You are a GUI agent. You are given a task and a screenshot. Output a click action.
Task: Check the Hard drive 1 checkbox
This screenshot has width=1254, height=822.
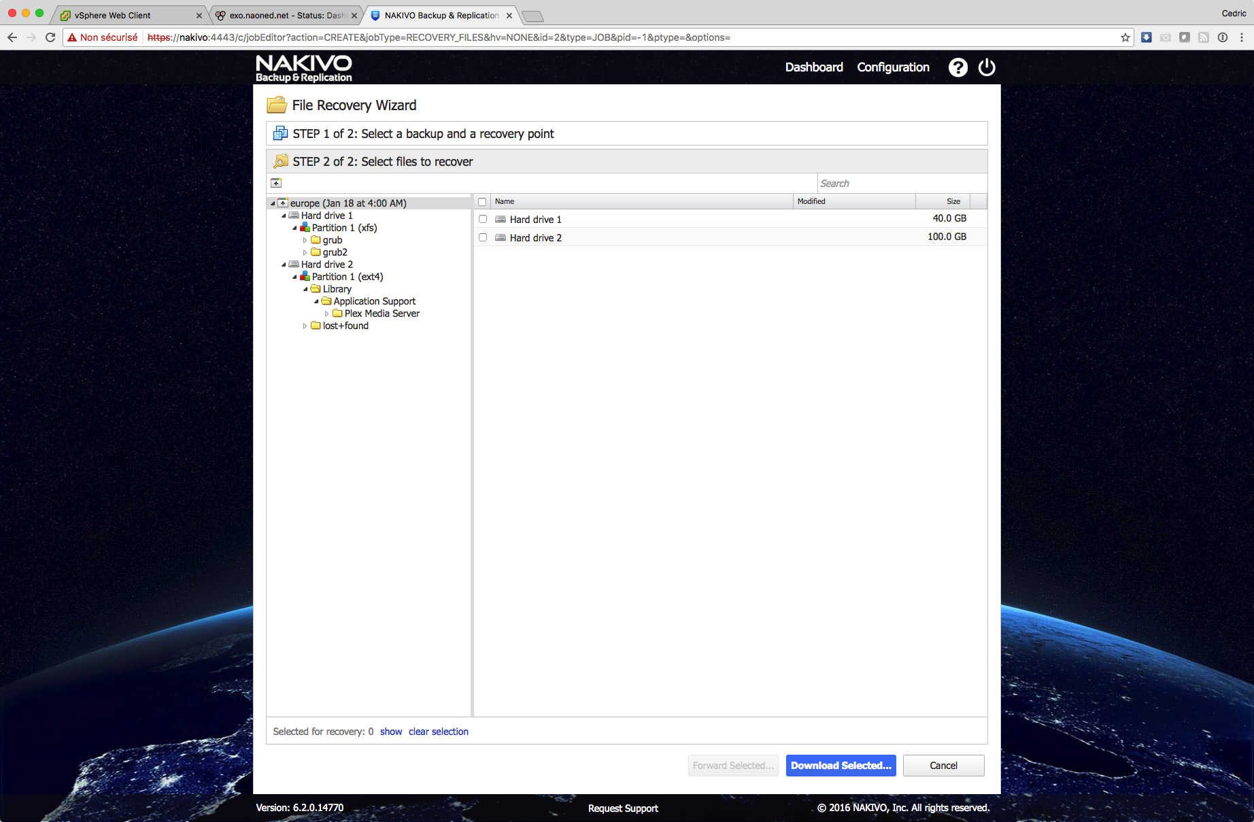tap(483, 219)
